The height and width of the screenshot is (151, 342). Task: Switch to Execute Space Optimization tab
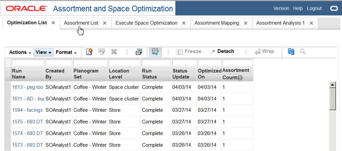click(x=146, y=23)
